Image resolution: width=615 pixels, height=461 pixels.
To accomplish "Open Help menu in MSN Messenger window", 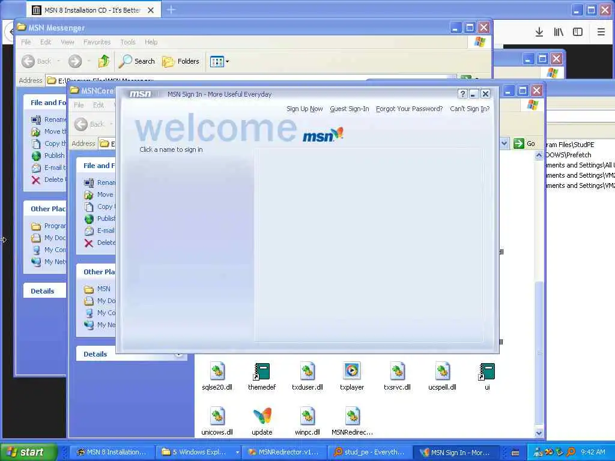I will click(151, 42).
